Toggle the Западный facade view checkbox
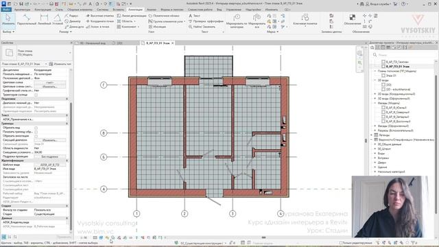Screen dimensions: 439x247 click(x=383, y=117)
